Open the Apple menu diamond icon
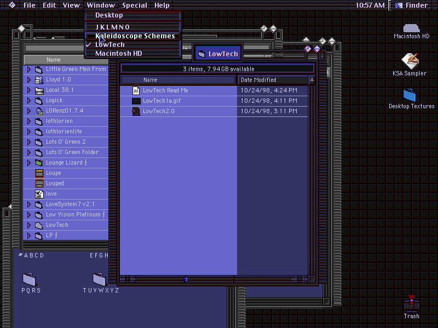The height and width of the screenshot is (328, 438). (12, 5)
